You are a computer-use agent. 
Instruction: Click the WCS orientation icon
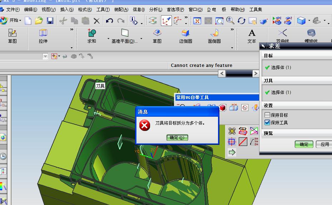[x=166, y=21]
